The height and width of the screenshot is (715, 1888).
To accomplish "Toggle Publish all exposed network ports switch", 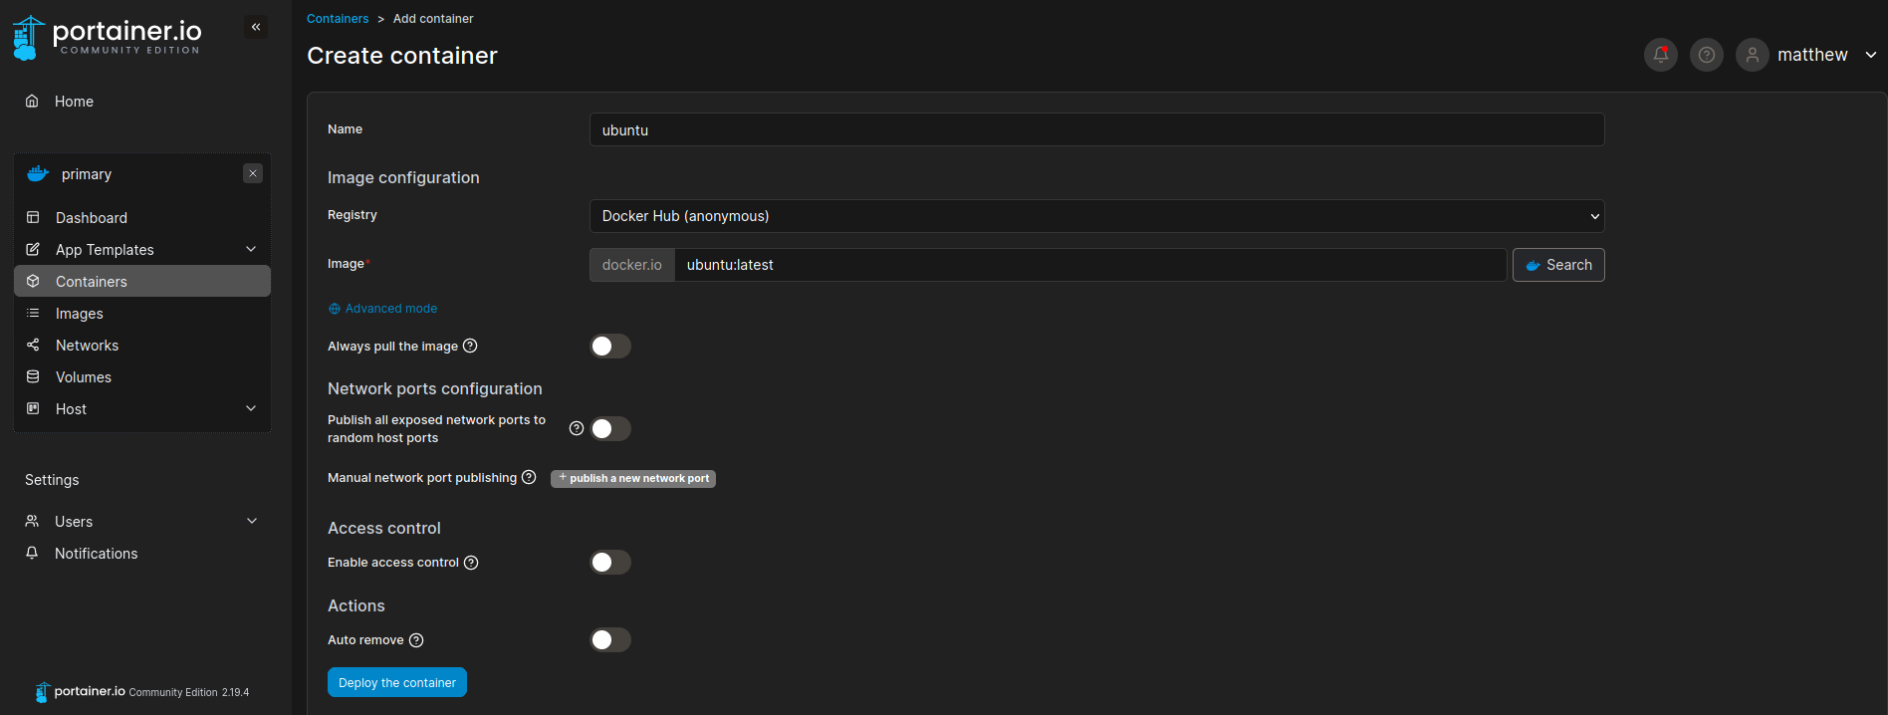I will click(x=610, y=428).
